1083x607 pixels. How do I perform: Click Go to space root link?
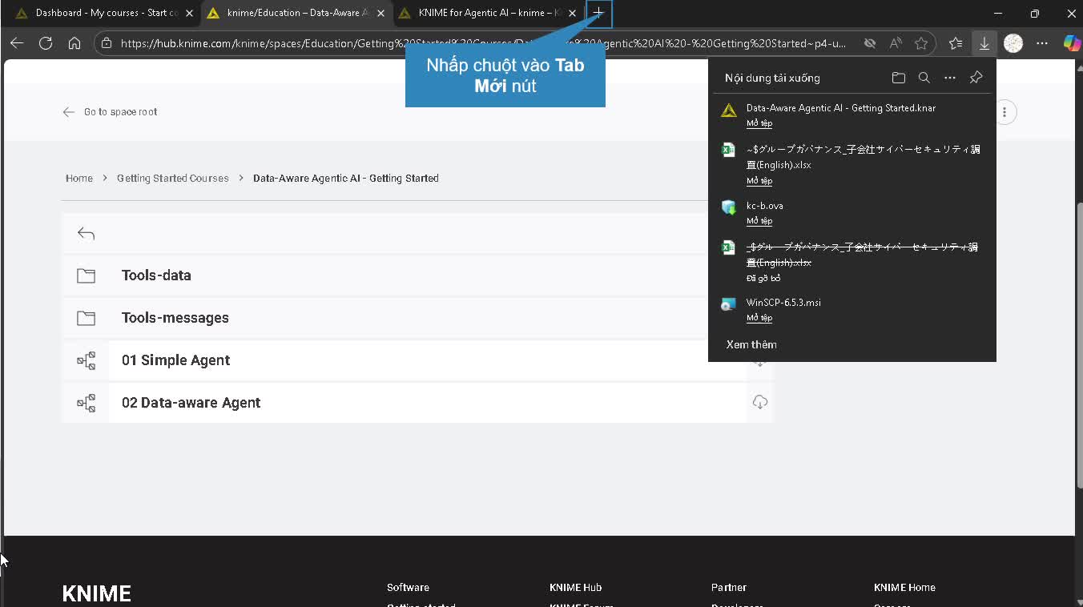[120, 112]
